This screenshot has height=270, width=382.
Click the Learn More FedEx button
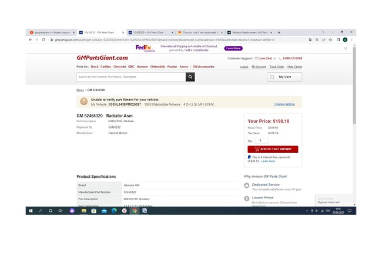233,48
